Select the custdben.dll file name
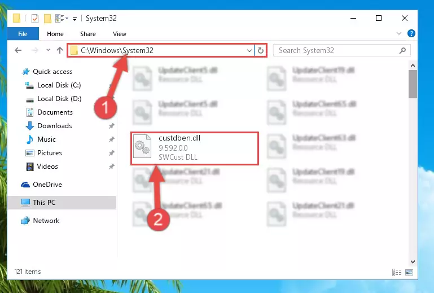The height and width of the screenshot is (293, 434). click(x=179, y=138)
